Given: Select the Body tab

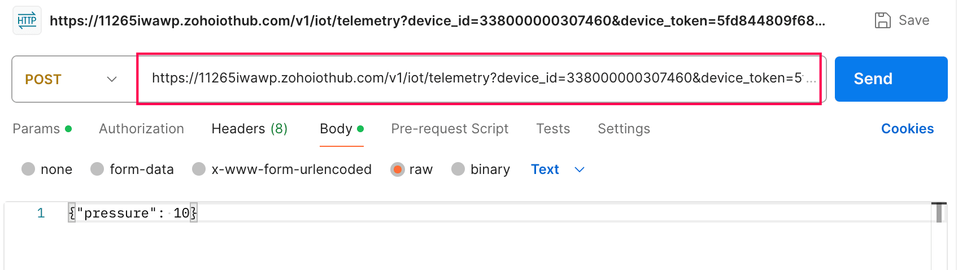Looking at the screenshot, I should point(336,129).
